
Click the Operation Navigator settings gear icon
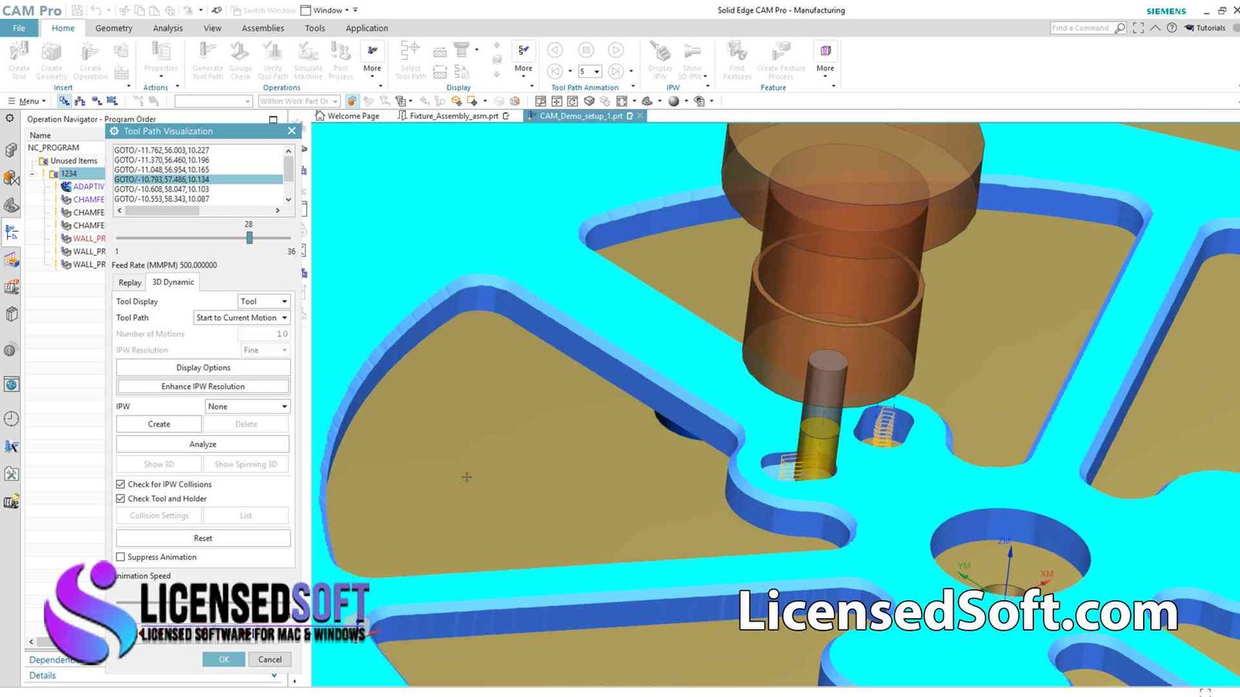click(x=9, y=118)
